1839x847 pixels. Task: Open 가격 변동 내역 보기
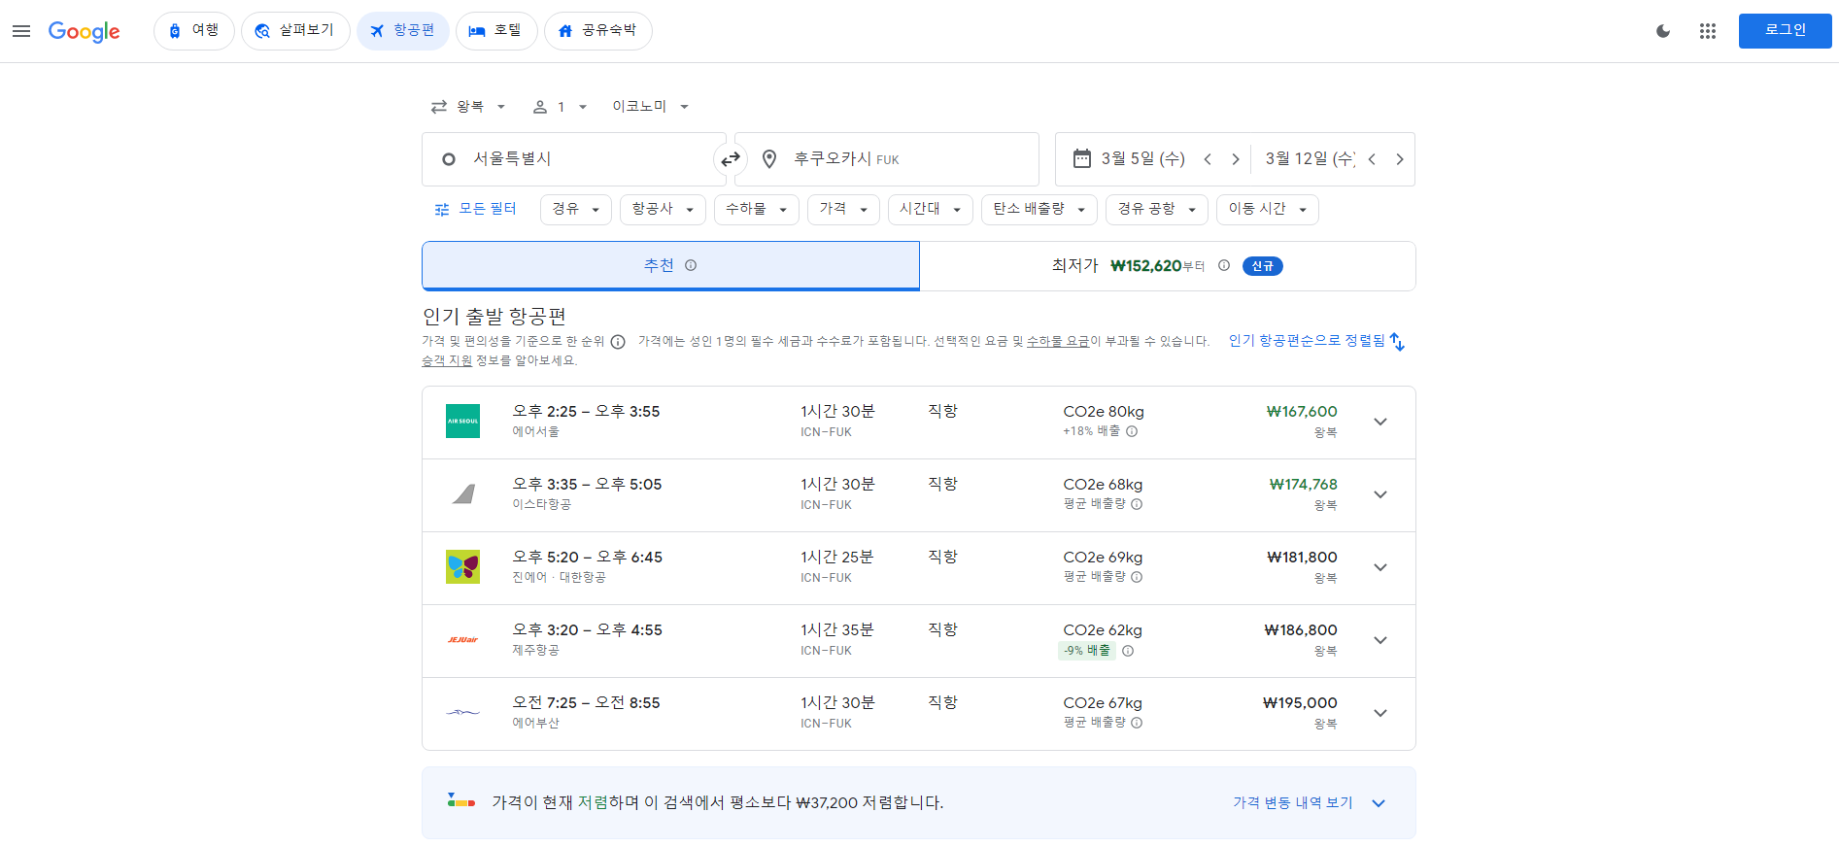[x=1292, y=802]
